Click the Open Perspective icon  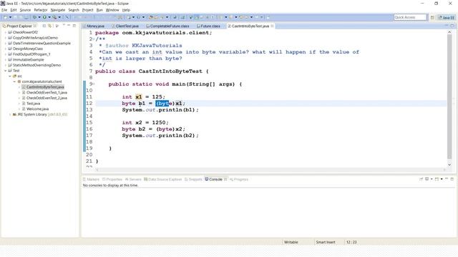click(432, 17)
